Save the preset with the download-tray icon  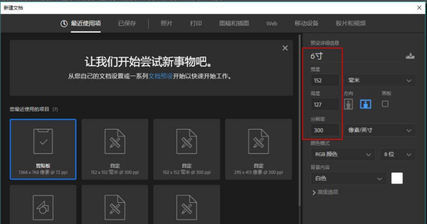click(x=410, y=56)
